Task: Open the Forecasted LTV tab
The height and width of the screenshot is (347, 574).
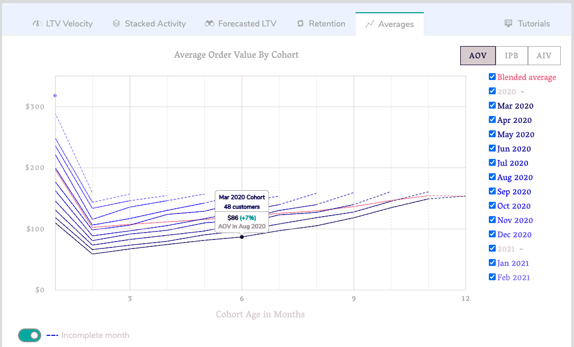Action: 241,23
